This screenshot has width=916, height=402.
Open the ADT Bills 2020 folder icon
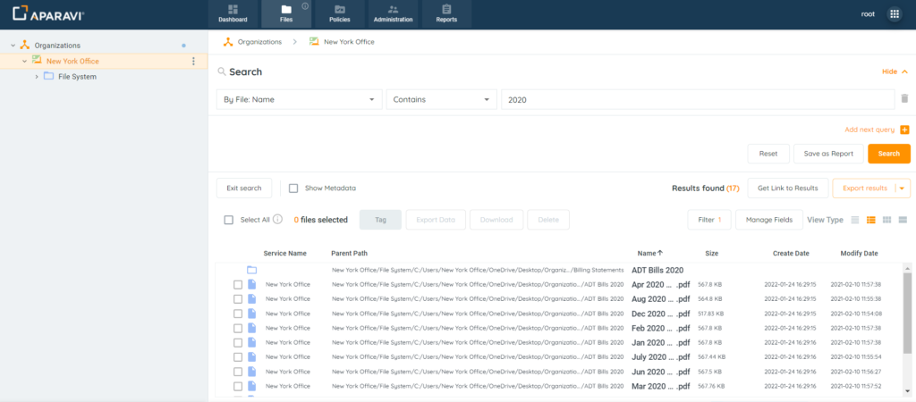click(251, 270)
